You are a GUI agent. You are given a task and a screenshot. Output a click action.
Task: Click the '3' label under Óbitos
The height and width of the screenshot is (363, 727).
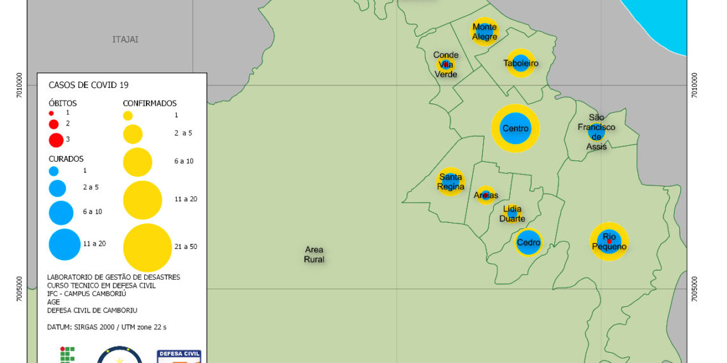coord(68,139)
